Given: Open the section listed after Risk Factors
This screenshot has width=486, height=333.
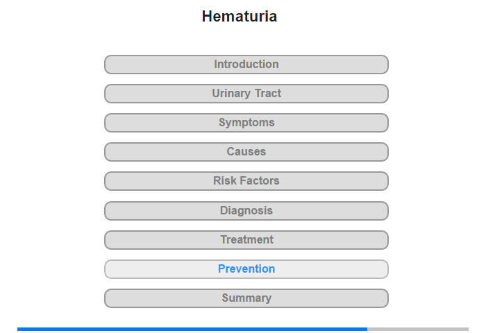Looking at the screenshot, I should coord(246,211).
